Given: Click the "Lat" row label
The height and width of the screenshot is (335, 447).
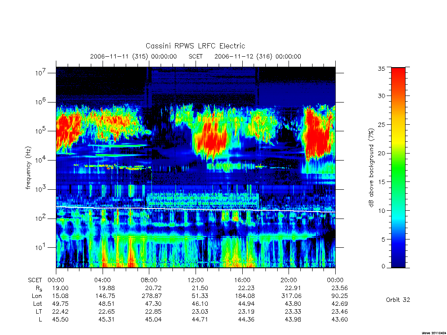Looking at the screenshot, I should (x=37, y=304).
